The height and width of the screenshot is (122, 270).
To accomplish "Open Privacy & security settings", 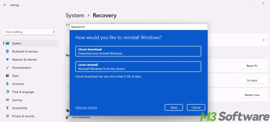I will pyautogui.click(x=30, y=116).
